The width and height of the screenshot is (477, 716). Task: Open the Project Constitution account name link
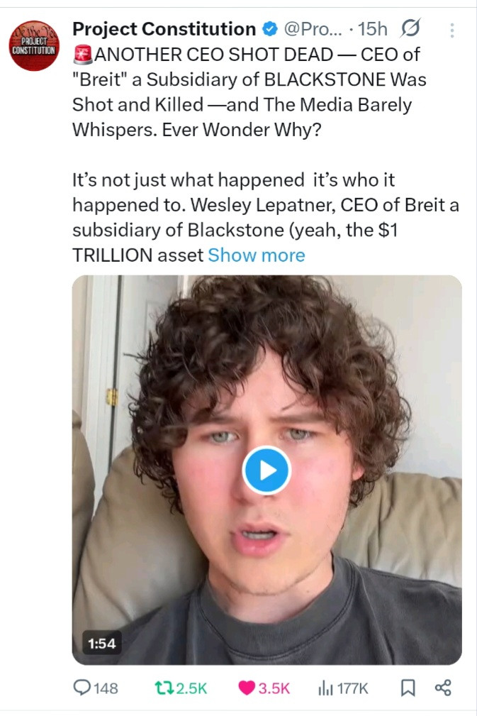164,29
